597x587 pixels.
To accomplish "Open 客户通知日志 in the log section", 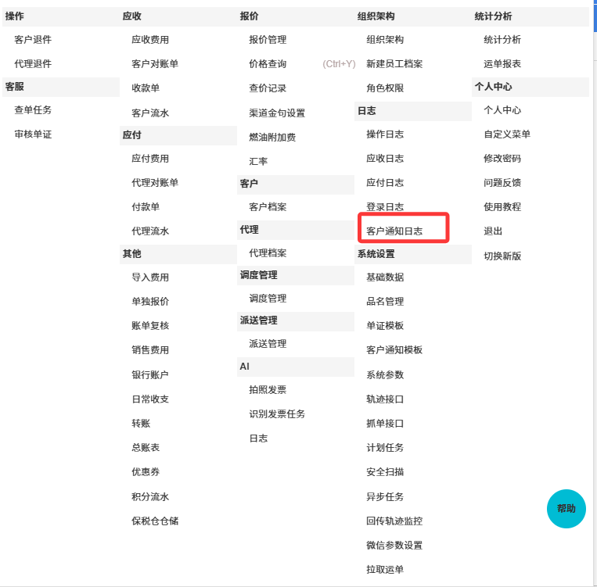I will [394, 231].
